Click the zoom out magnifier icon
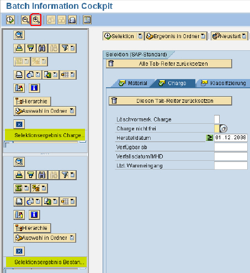The image size is (250, 273). tap(25, 20)
